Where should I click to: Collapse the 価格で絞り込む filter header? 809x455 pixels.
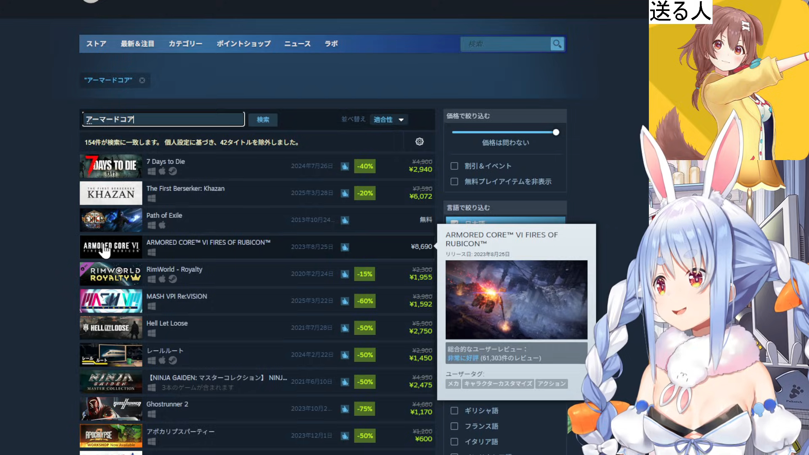point(505,116)
